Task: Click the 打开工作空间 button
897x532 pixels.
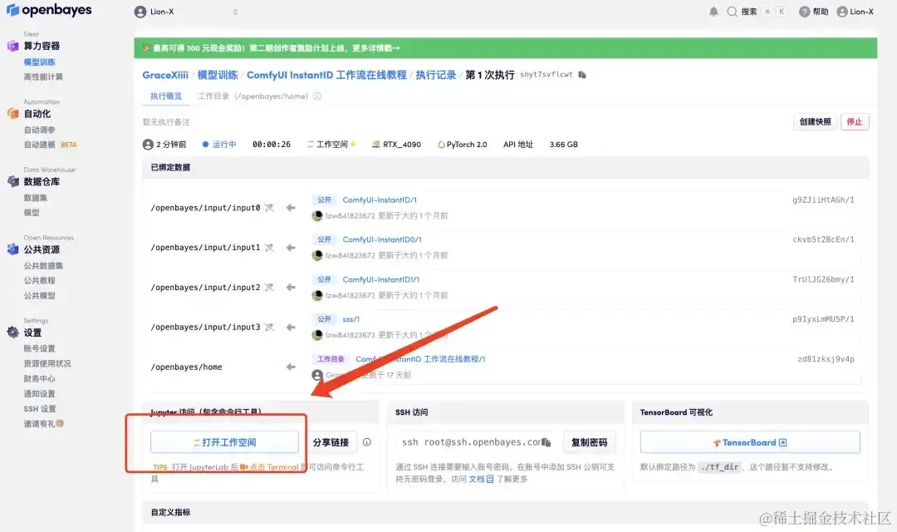Action: (x=224, y=442)
